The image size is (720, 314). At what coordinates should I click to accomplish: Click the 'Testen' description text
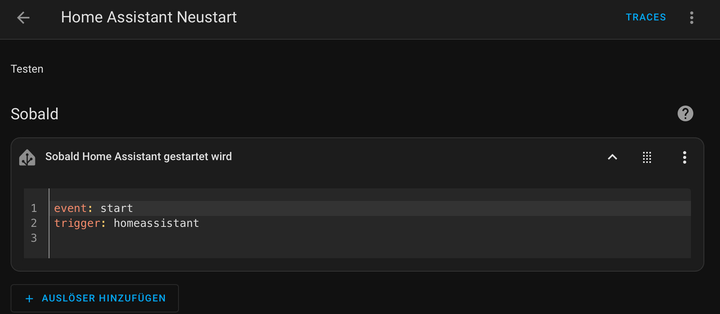click(x=27, y=69)
